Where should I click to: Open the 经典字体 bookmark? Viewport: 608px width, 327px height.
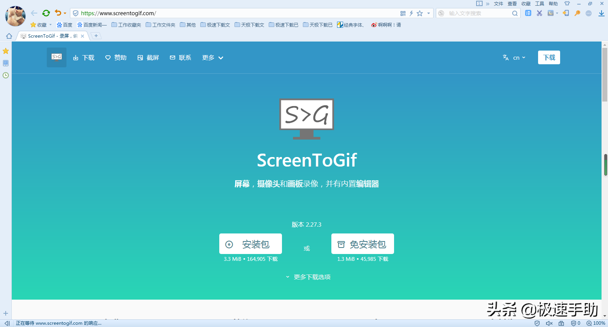(x=351, y=25)
